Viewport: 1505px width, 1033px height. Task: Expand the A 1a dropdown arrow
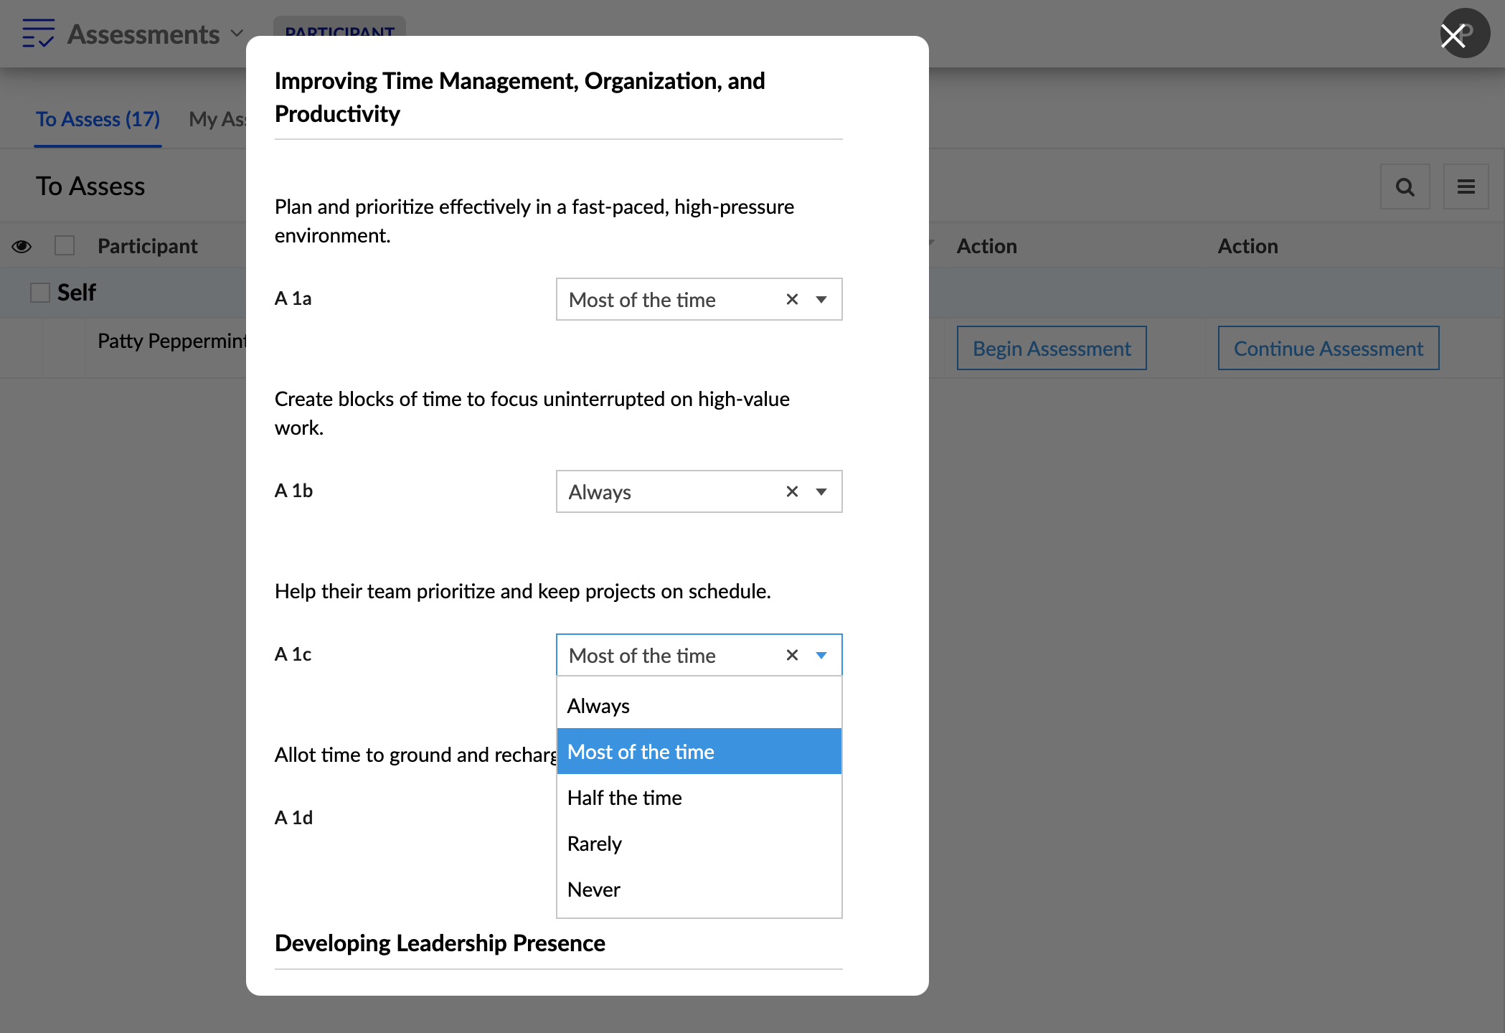point(821,299)
